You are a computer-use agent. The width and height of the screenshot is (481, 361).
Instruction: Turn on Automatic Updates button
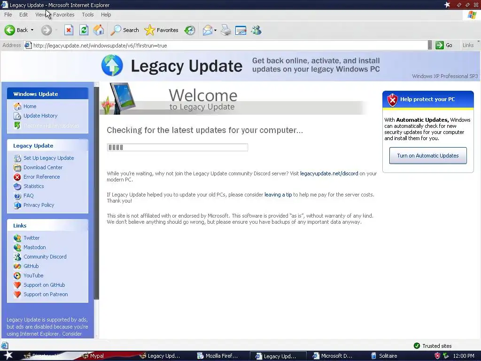pyautogui.click(x=428, y=156)
